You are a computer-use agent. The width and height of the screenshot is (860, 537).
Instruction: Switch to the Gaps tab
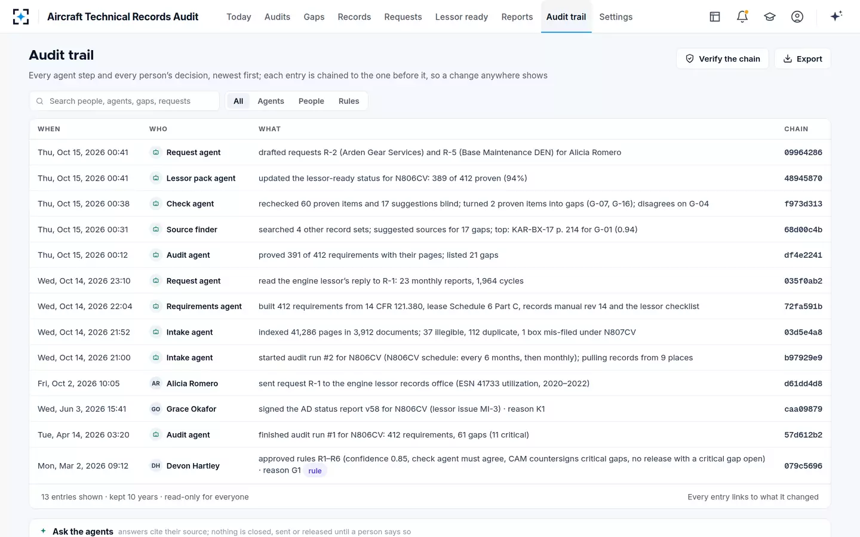[314, 17]
